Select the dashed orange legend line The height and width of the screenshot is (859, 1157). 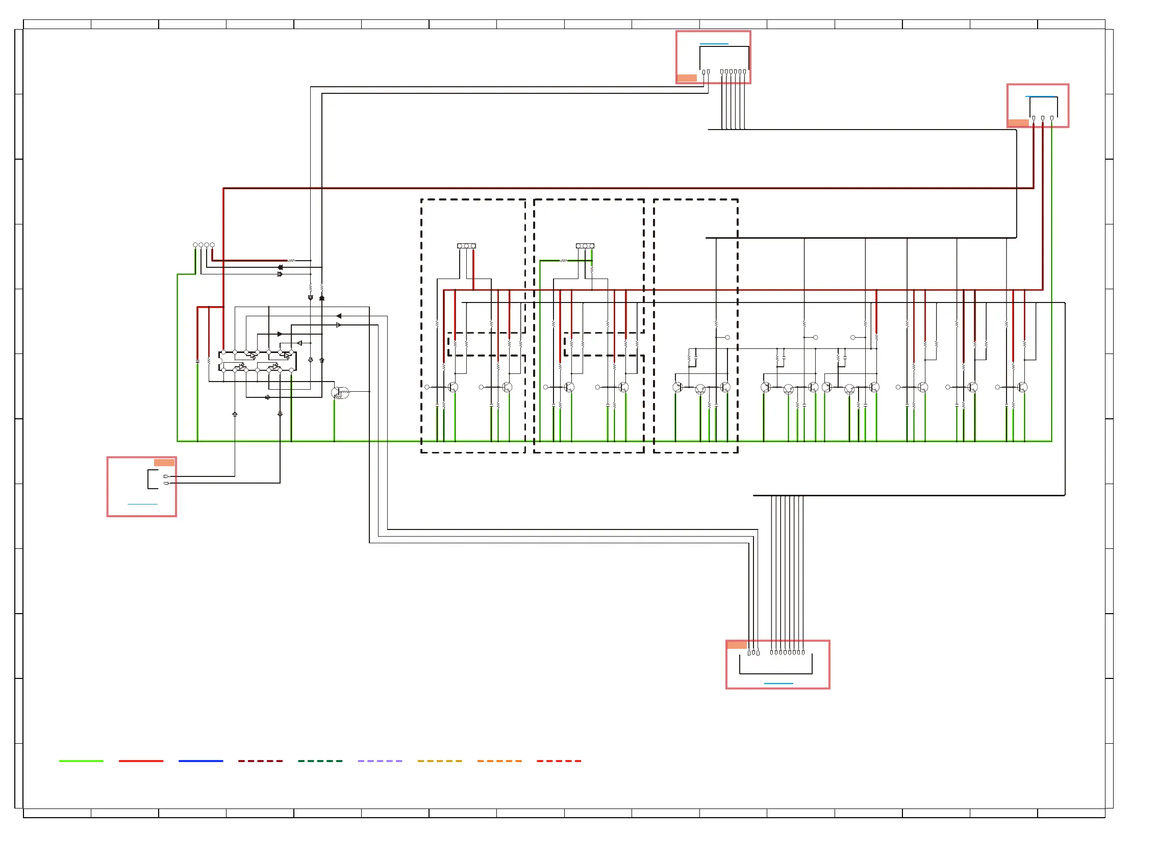pos(500,761)
